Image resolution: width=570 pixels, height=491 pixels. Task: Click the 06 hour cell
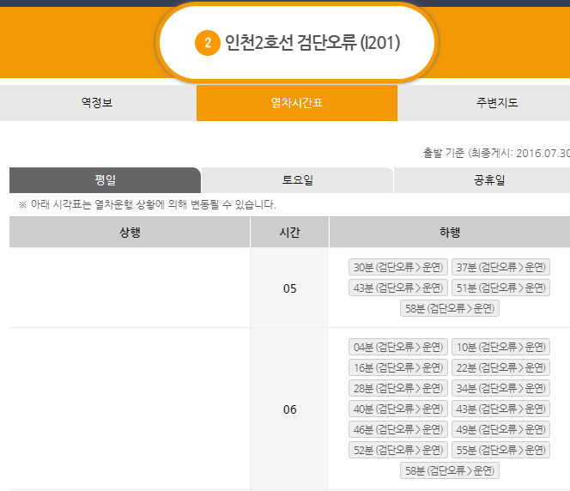click(290, 409)
